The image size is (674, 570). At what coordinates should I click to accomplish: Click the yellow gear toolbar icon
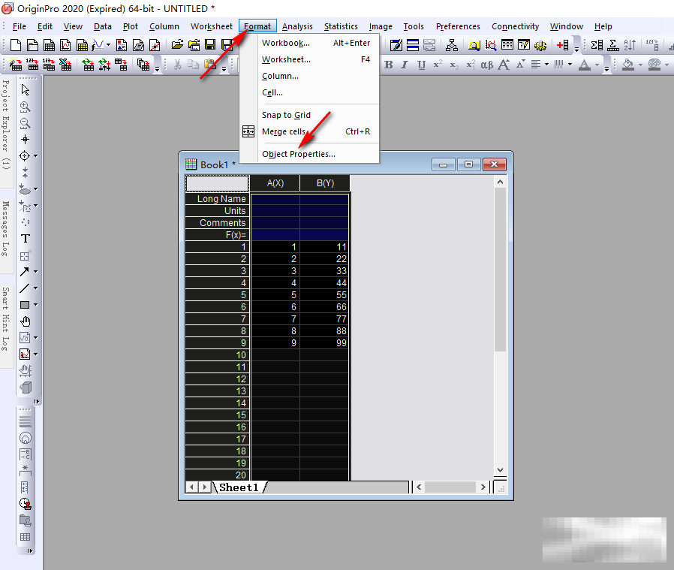coord(540,45)
